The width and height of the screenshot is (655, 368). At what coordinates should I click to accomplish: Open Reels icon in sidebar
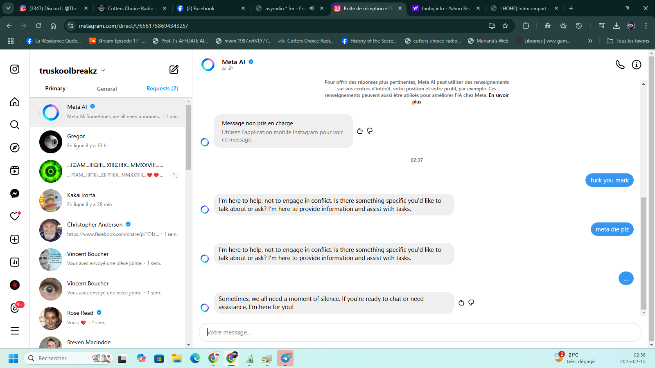(15, 171)
